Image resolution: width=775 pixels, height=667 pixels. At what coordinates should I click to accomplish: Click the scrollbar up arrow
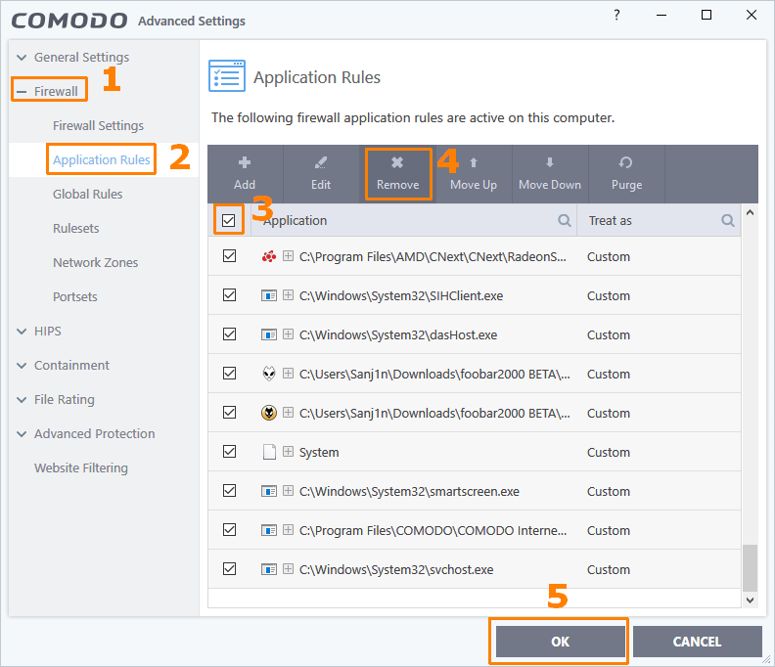[x=750, y=212]
